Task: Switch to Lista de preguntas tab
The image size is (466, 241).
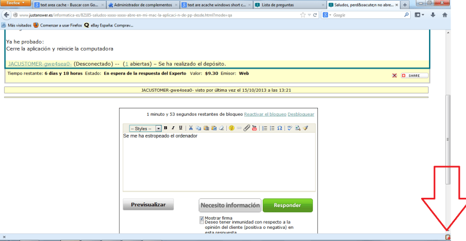Action: pos(287,5)
